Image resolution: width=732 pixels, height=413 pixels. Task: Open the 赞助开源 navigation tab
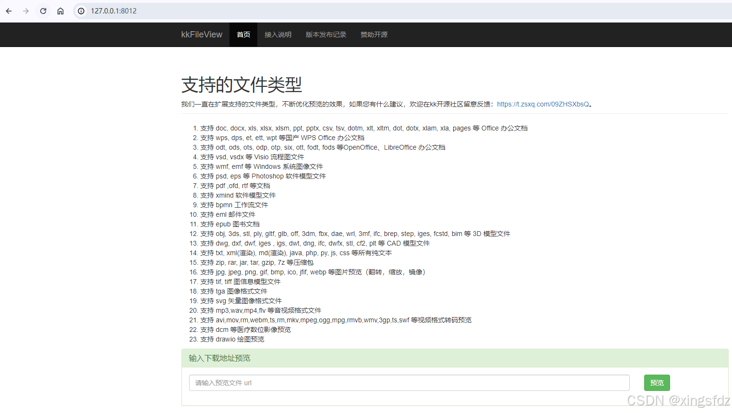tap(374, 35)
